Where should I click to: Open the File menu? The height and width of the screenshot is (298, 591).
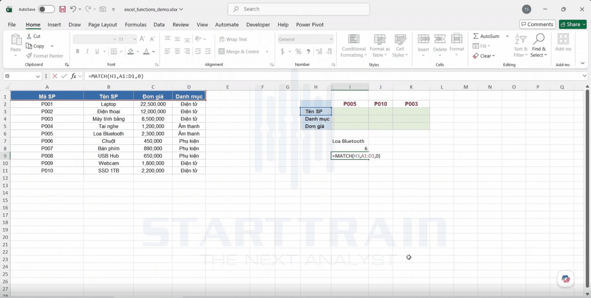(12, 25)
